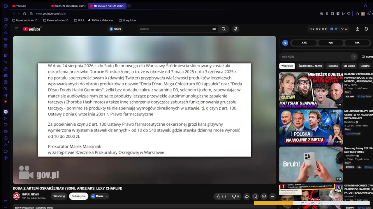
Task: Select the Wszystkie filter chip
Action: [x=287, y=66]
